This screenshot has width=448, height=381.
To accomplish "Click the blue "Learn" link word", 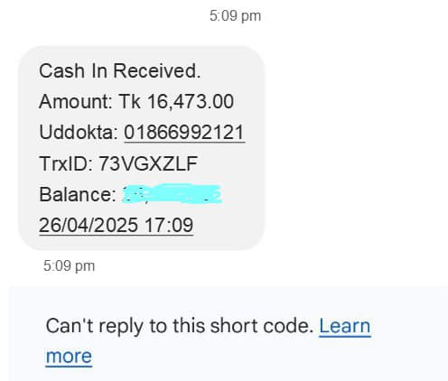I will pyautogui.click(x=345, y=326).
